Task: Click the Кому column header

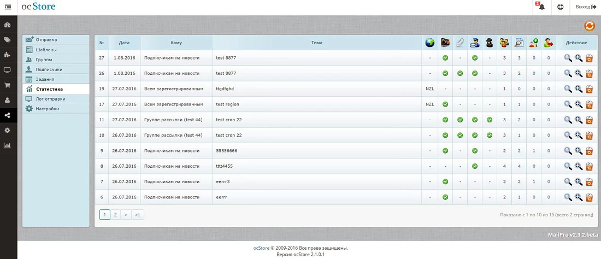Action: (x=176, y=43)
